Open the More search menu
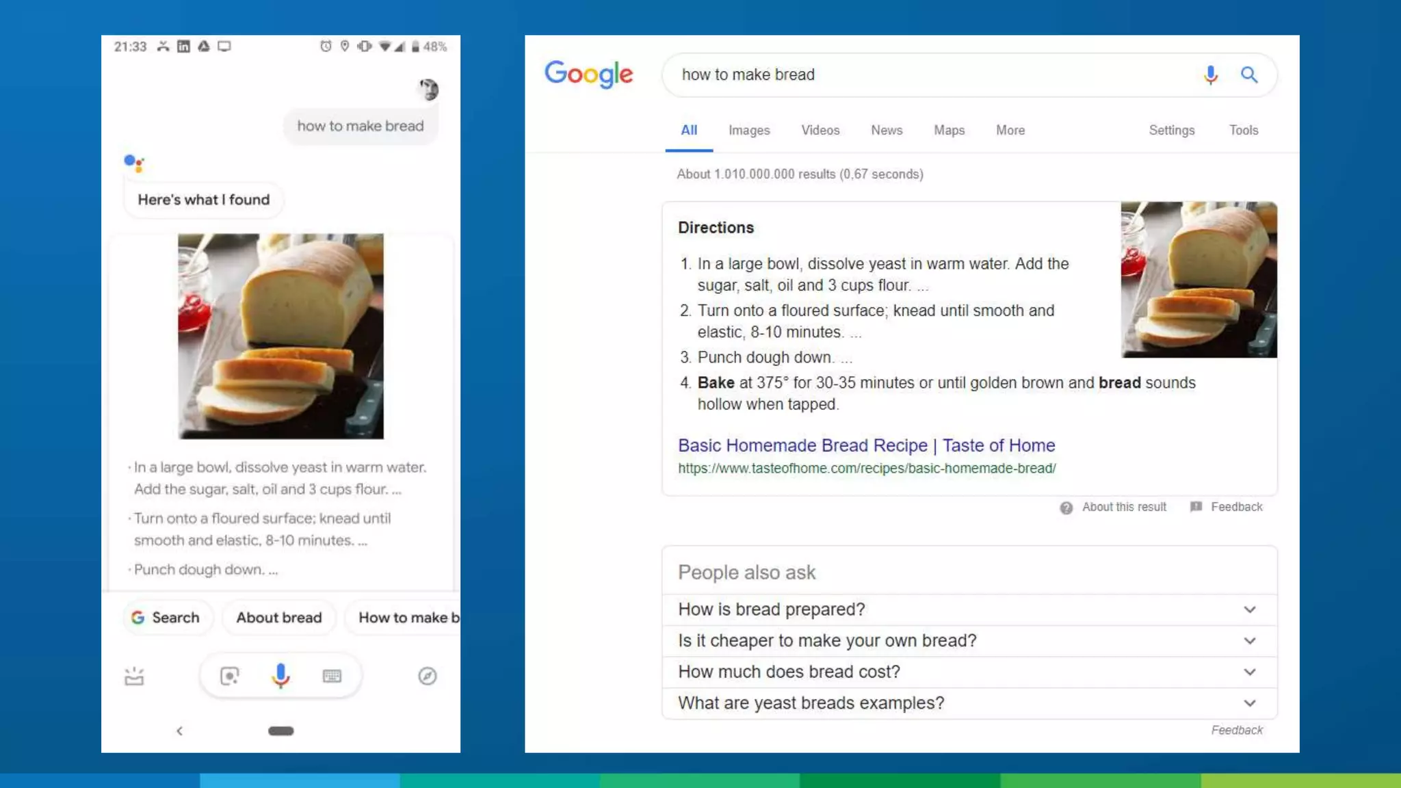 click(1010, 130)
